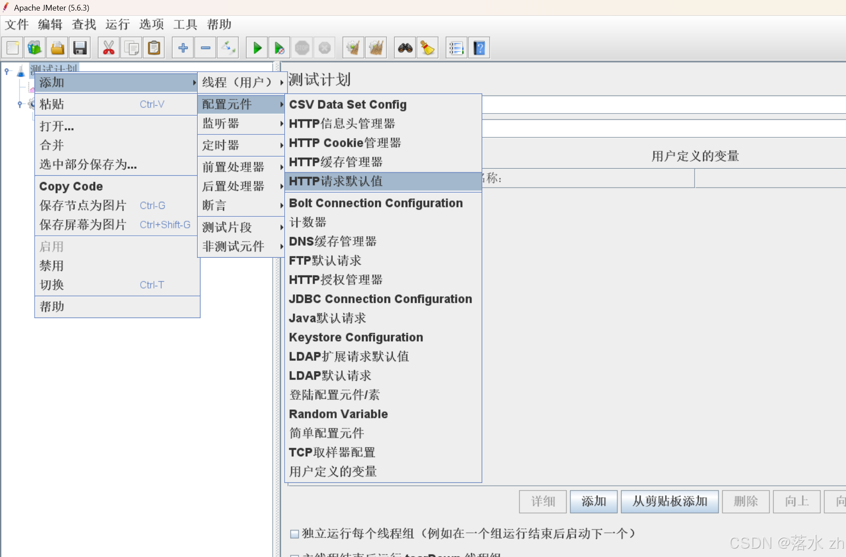Click the Expand all plus icon
The image size is (846, 557).
click(183, 48)
